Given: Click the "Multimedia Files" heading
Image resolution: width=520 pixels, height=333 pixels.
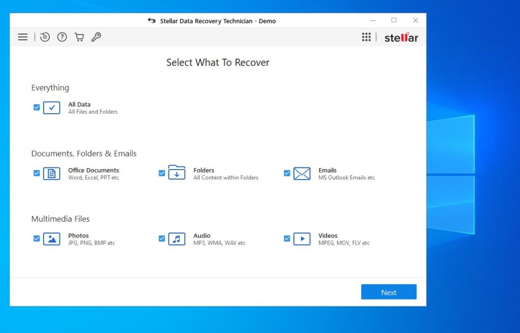Looking at the screenshot, I should coord(60,219).
